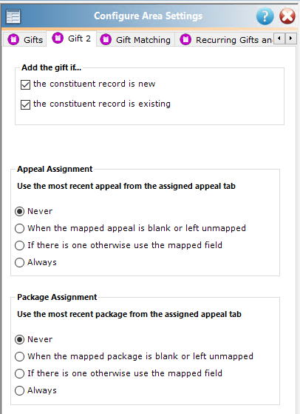Click the settings list icon in title bar

[13, 16]
